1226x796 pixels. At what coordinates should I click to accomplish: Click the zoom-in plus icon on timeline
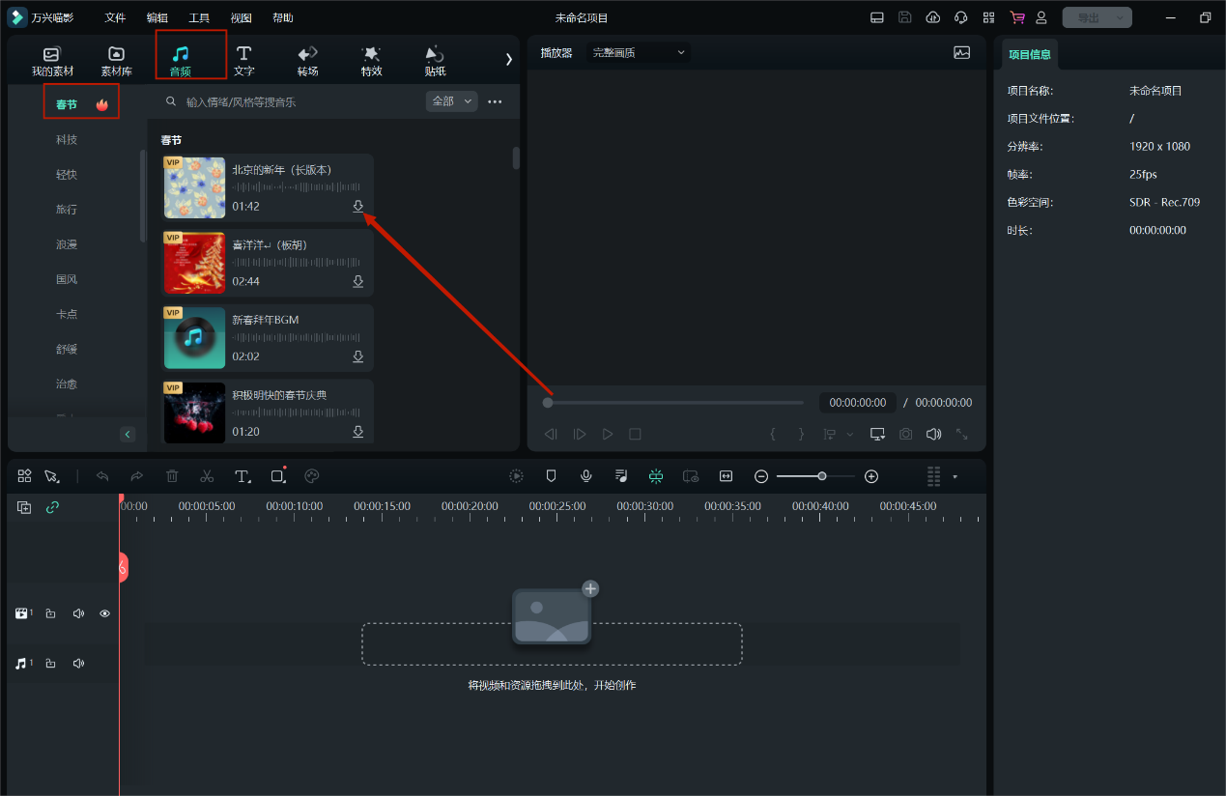pos(871,476)
